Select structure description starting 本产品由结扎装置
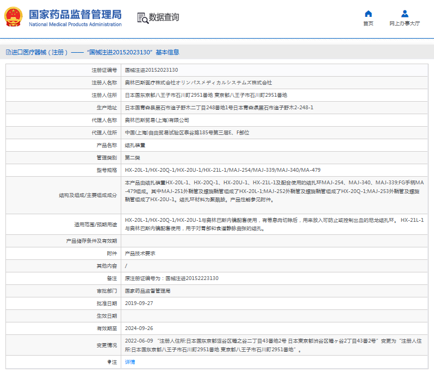 pyautogui.click(x=274, y=191)
